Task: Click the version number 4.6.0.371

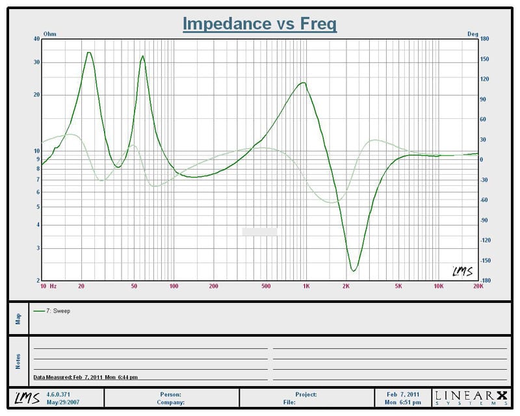Action: pyautogui.click(x=61, y=394)
